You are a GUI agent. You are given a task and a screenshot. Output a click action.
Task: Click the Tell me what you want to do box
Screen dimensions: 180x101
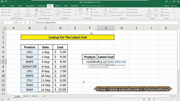tap(94, 6)
